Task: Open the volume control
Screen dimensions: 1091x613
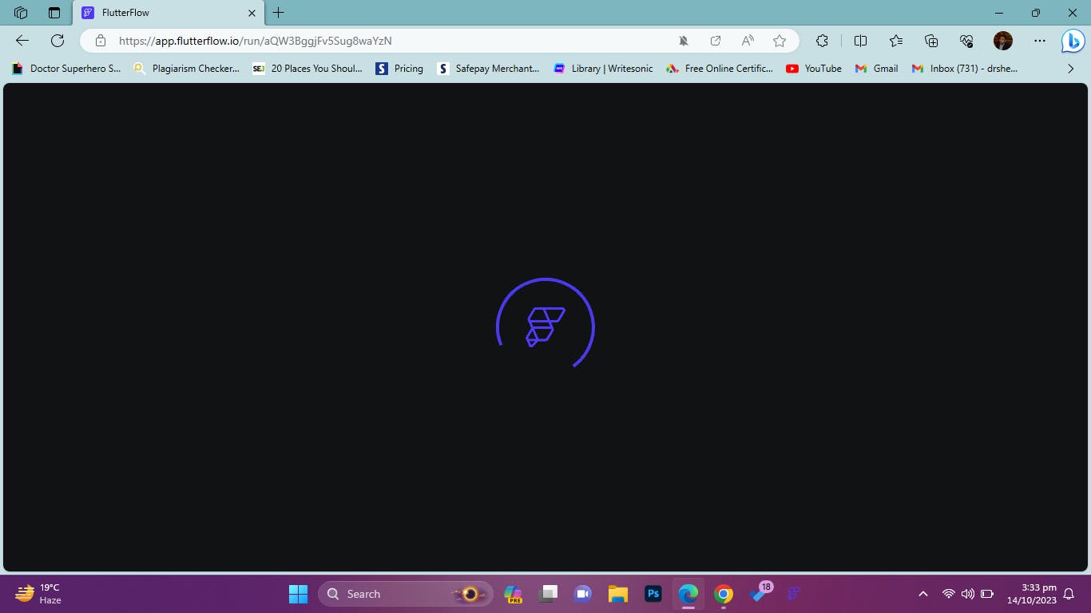Action: [968, 594]
